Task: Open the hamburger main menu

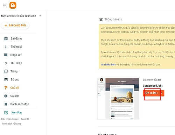Action: [5, 5]
